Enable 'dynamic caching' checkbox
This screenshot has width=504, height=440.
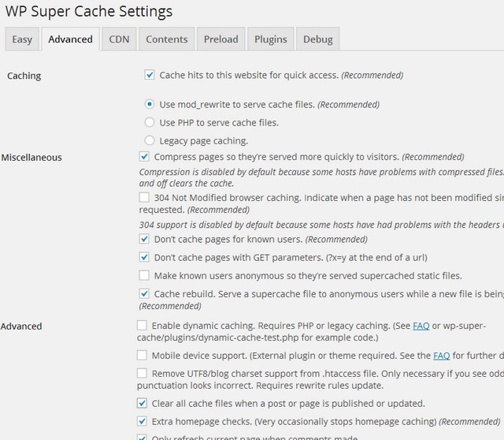coord(142,326)
